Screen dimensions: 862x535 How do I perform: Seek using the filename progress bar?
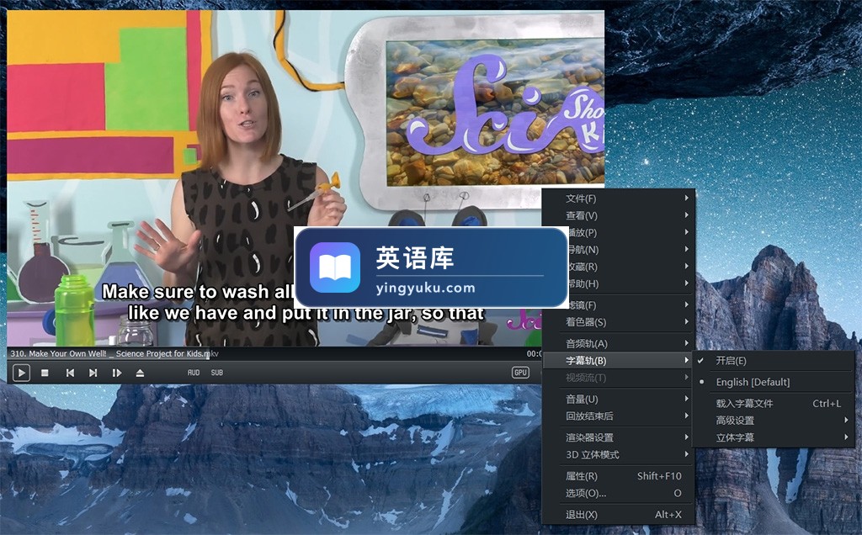pos(274,354)
